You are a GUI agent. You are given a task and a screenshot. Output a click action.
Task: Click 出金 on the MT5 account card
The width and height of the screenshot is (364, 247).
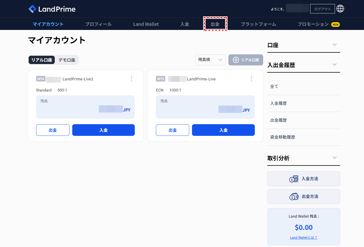click(x=173, y=130)
